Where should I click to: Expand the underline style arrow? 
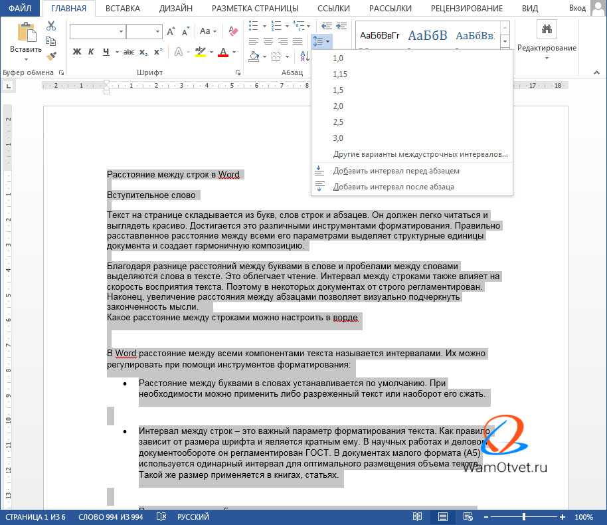(117, 52)
